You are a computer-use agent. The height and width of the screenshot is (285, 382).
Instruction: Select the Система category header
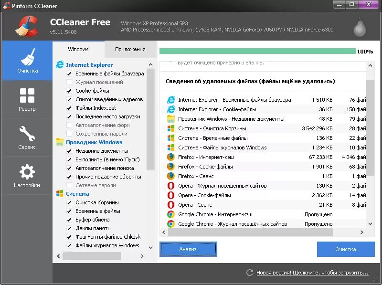[x=77, y=194]
